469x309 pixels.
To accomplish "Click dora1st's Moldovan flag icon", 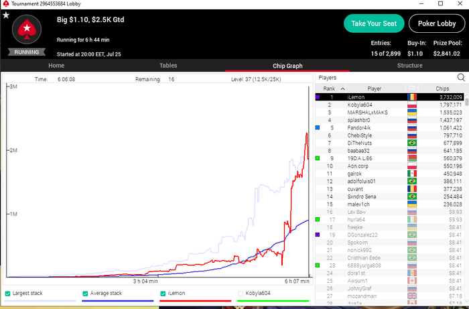I will point(412,273).
